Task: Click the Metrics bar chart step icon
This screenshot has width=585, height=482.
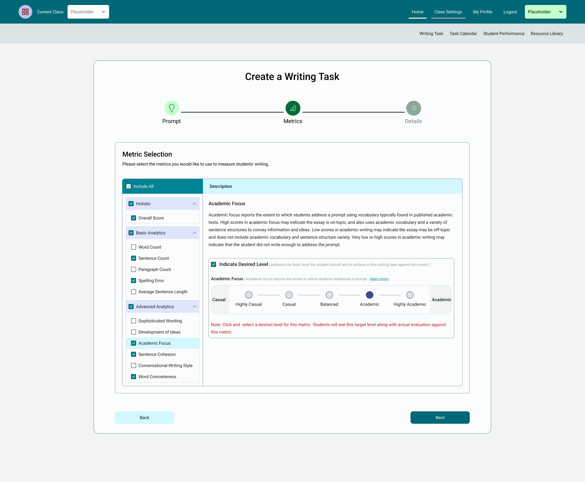Action: [293, 108]
